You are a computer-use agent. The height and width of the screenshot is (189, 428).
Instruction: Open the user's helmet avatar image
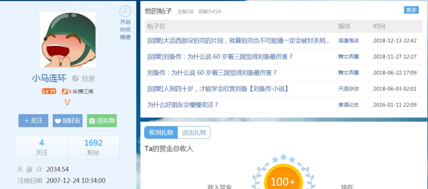[67, 40]
